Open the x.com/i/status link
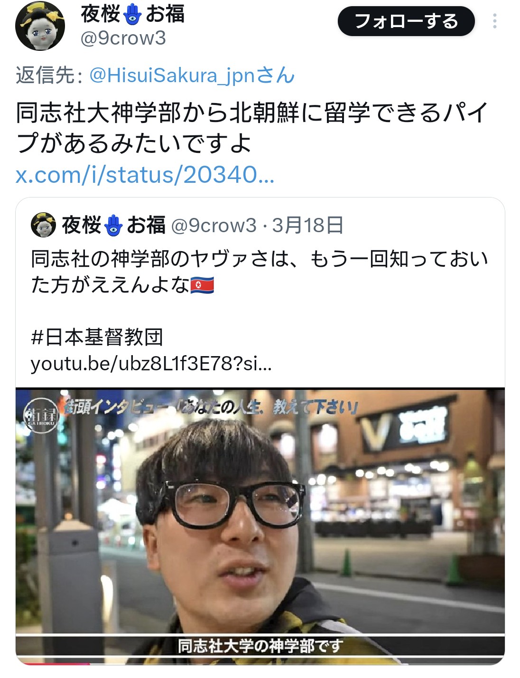Image resolution: width=520 pixels, height=678 pixels. point(145,175)
